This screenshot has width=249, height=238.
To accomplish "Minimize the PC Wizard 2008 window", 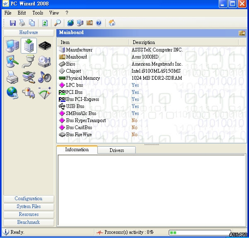I will pyautogui.click(x=223, y=4).
